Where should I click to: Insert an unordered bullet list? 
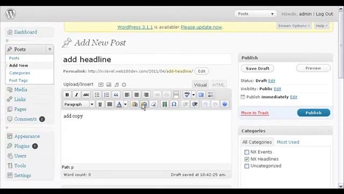97,95
